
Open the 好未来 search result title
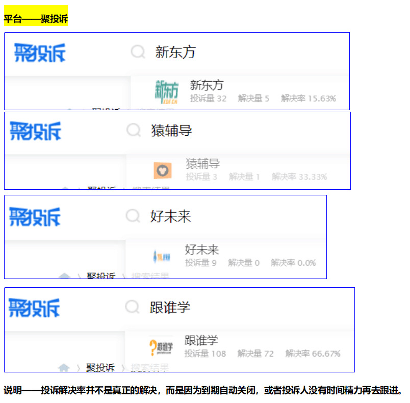pyautogui.click(x=202, y=249)
